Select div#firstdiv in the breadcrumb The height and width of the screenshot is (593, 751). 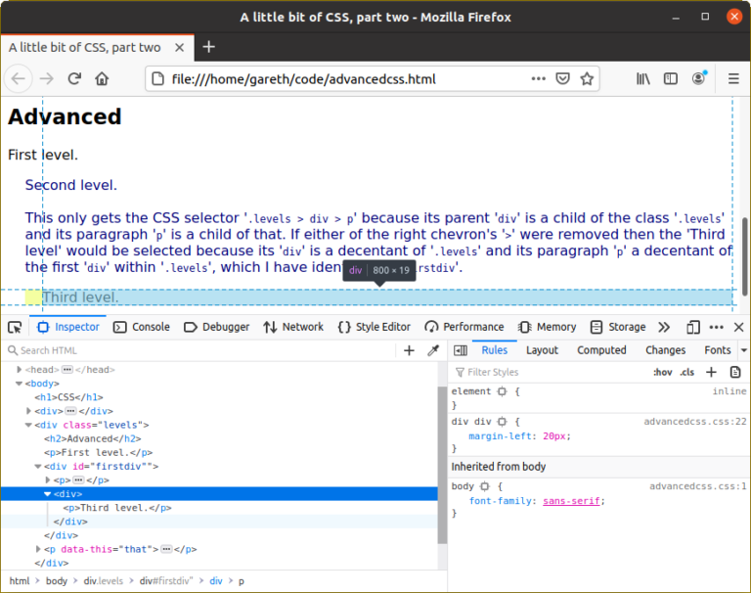point(166,581)
